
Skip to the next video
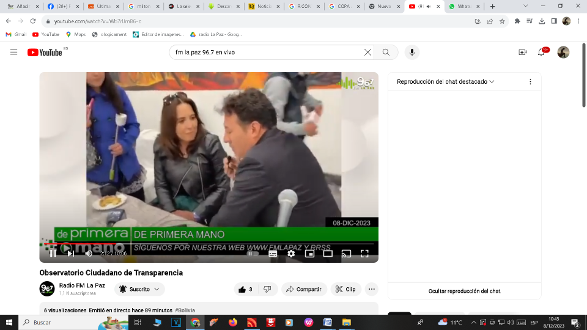71,254
